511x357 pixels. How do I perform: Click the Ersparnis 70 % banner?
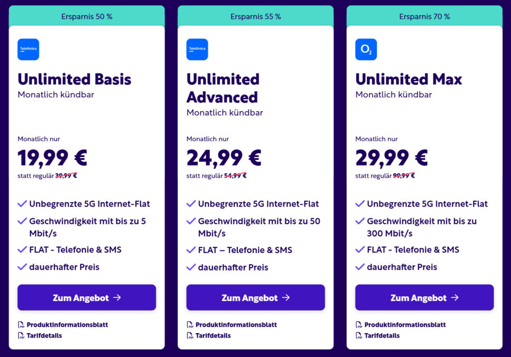424,16
